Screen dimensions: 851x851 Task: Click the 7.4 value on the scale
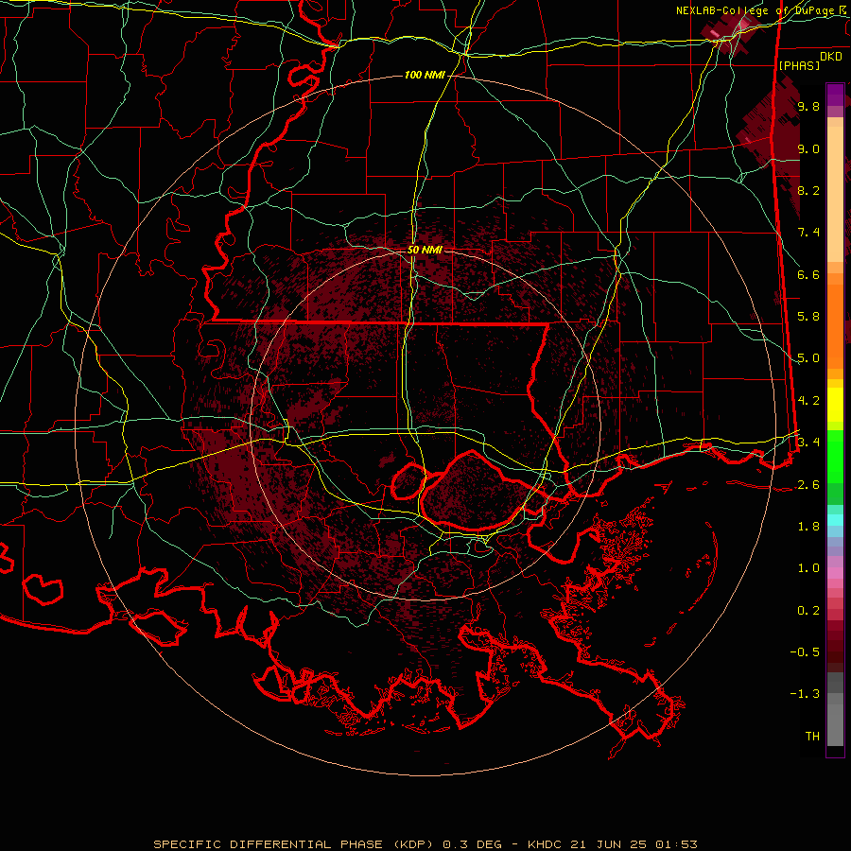pos(808,233)
